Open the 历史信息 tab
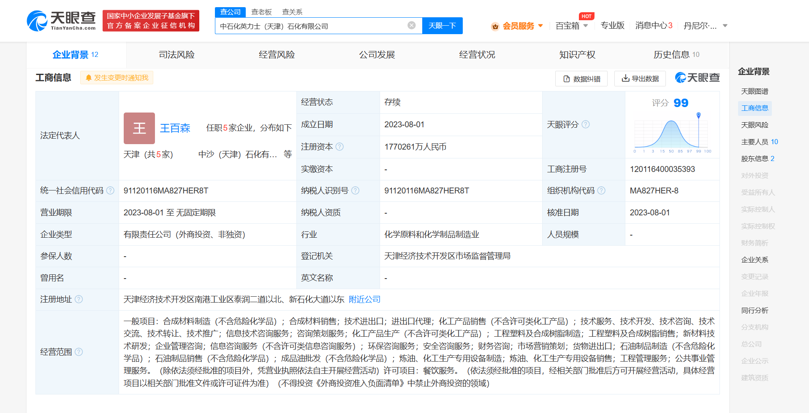The height and width of the screenshot is (413, 809). click(672, 54)
